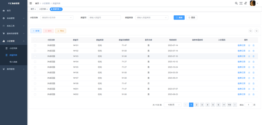Click the trash icon for row 1#202
This screenshot has width=262, height=125.
point(253,94)
